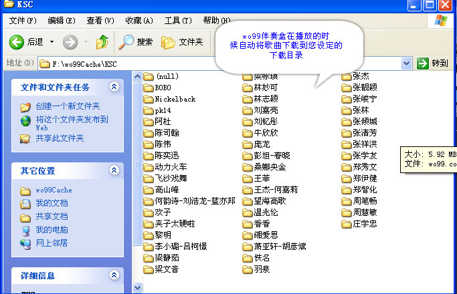Select the 陈奕迅 folder
The image size is (457, 294).
point(161,156)
